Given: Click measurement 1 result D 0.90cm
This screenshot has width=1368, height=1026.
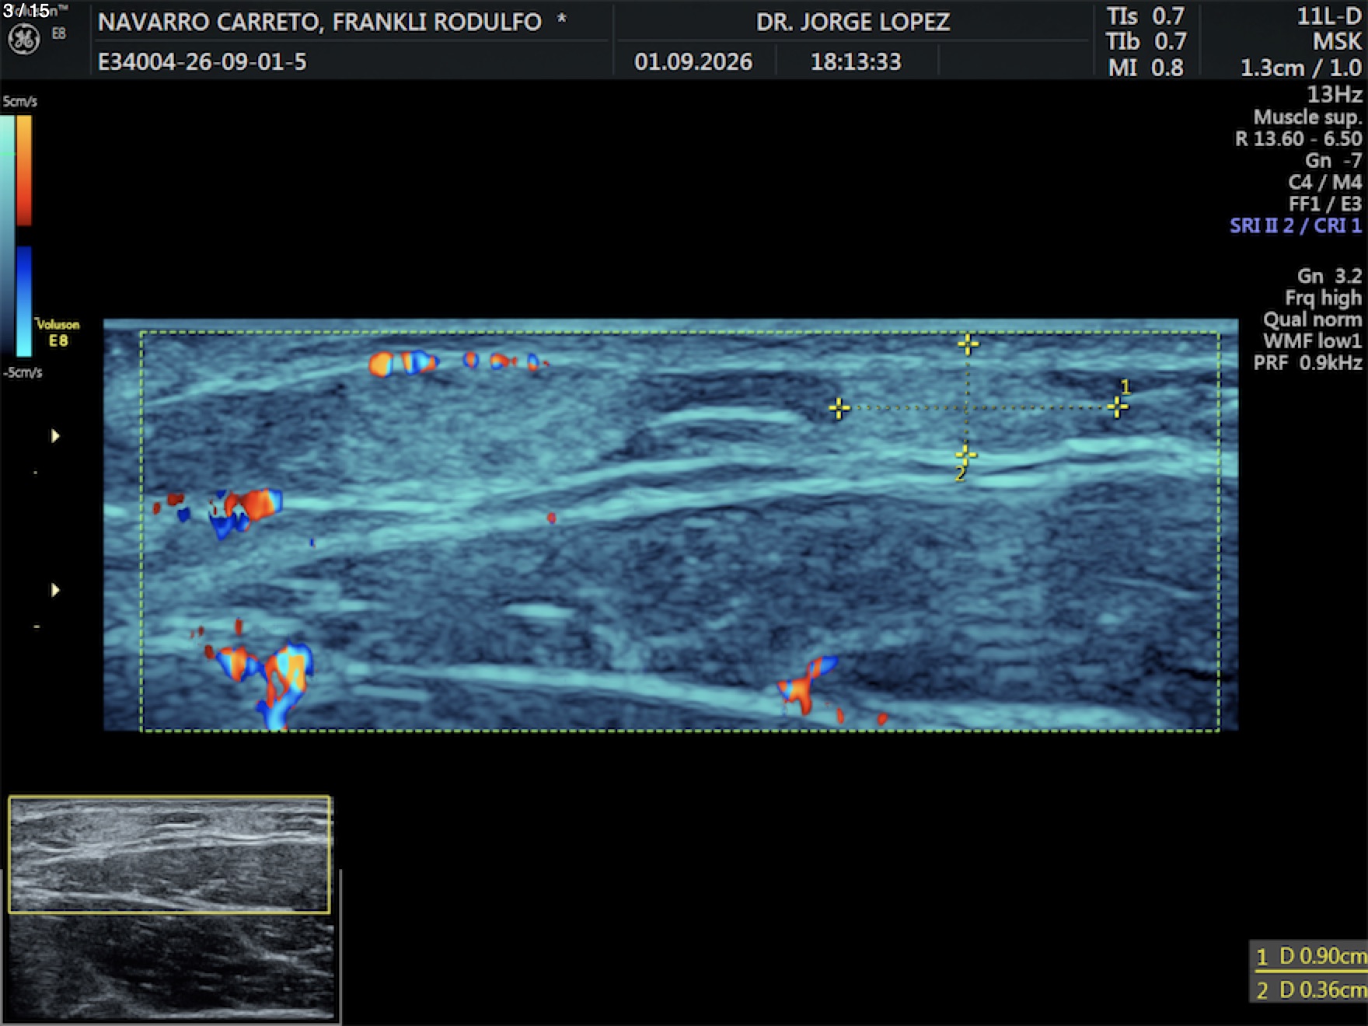Looking at the screenshot, I should coord(1310,956).
